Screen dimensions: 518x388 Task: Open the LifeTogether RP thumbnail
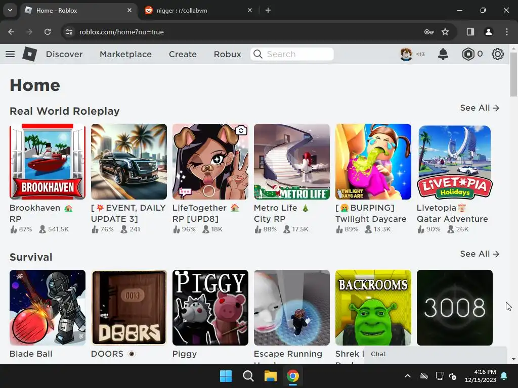[210, 162]
